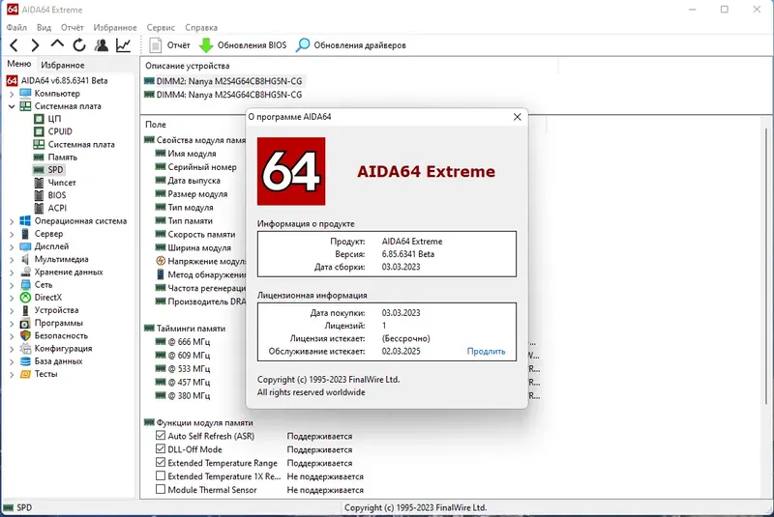
Task: Click the Операционная система Windows icon
Action: [x=25, y=220]
